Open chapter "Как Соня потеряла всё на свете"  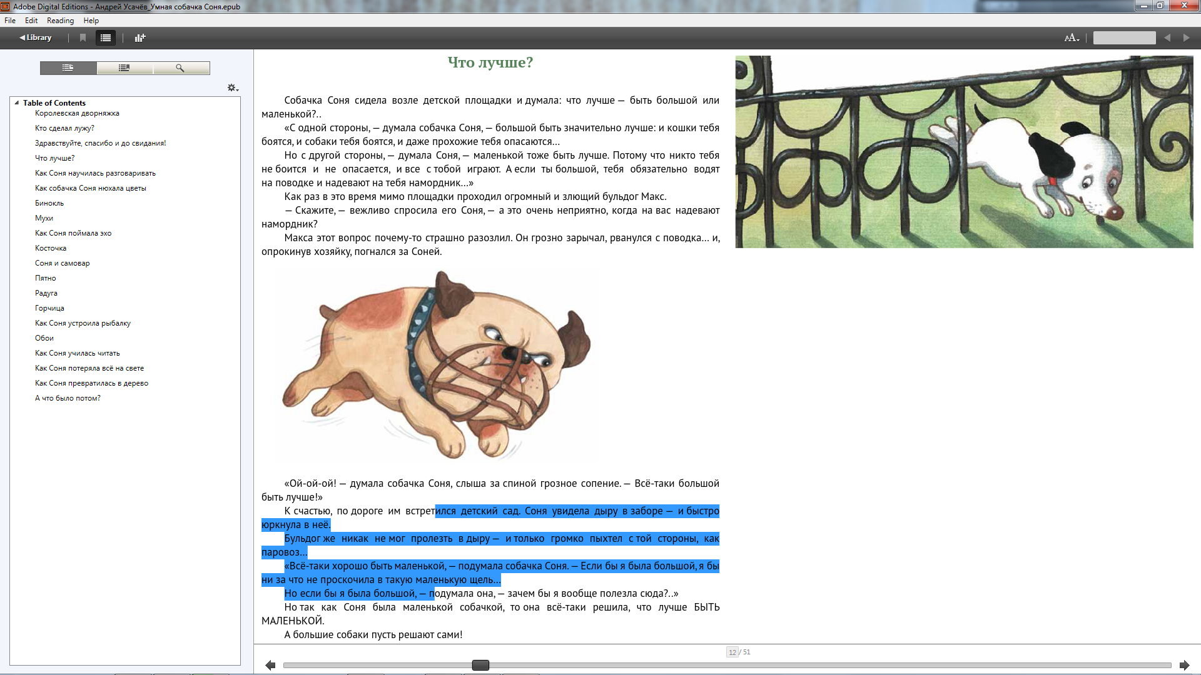click(89, 368)
